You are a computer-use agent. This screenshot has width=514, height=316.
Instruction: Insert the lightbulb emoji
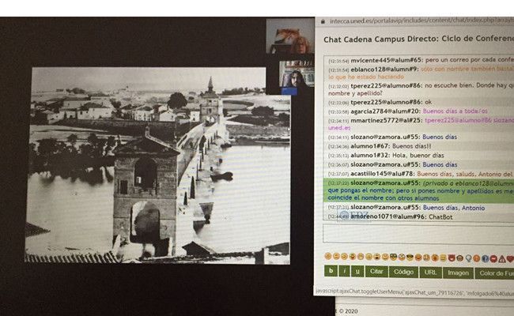point(467,258)
